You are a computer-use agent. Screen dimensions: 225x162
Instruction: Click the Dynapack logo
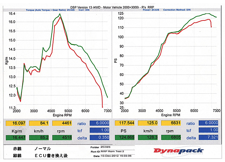pos(179,151)
